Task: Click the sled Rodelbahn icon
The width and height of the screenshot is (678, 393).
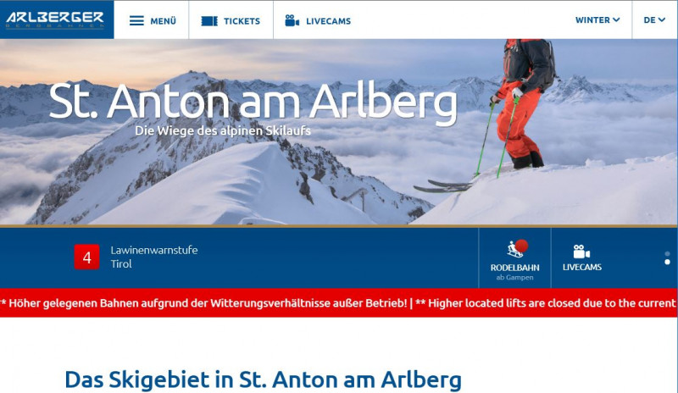Action: click(x=517, y=248)
